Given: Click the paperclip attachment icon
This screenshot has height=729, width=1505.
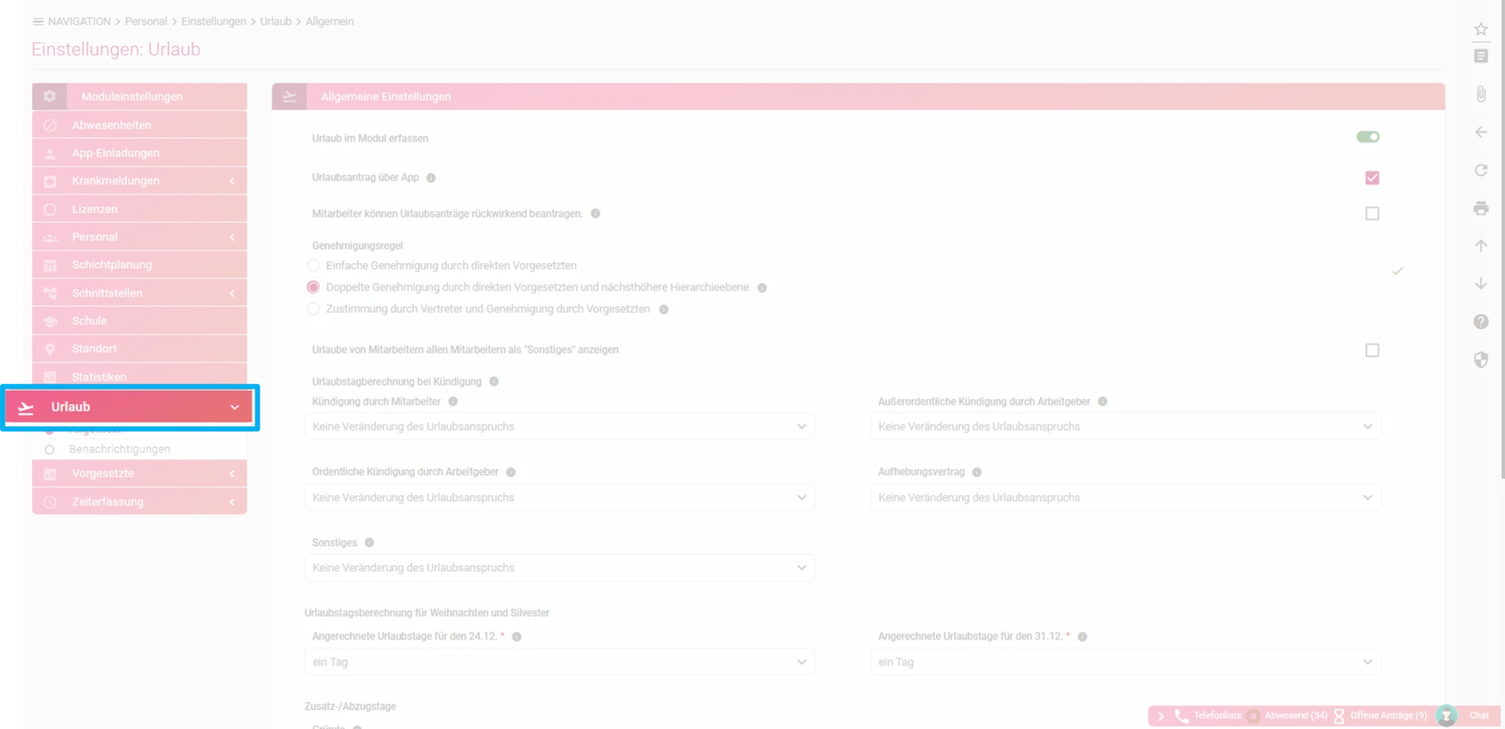Looking at the screenshot, I should click(x=1481, y=94).
